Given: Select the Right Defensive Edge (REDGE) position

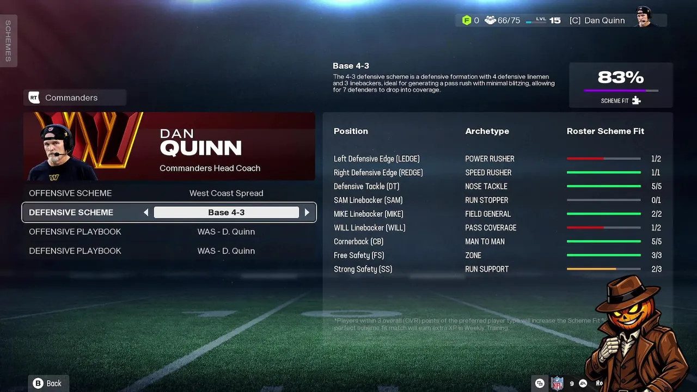Looking at the screenshot, I should tap(378, 173).
